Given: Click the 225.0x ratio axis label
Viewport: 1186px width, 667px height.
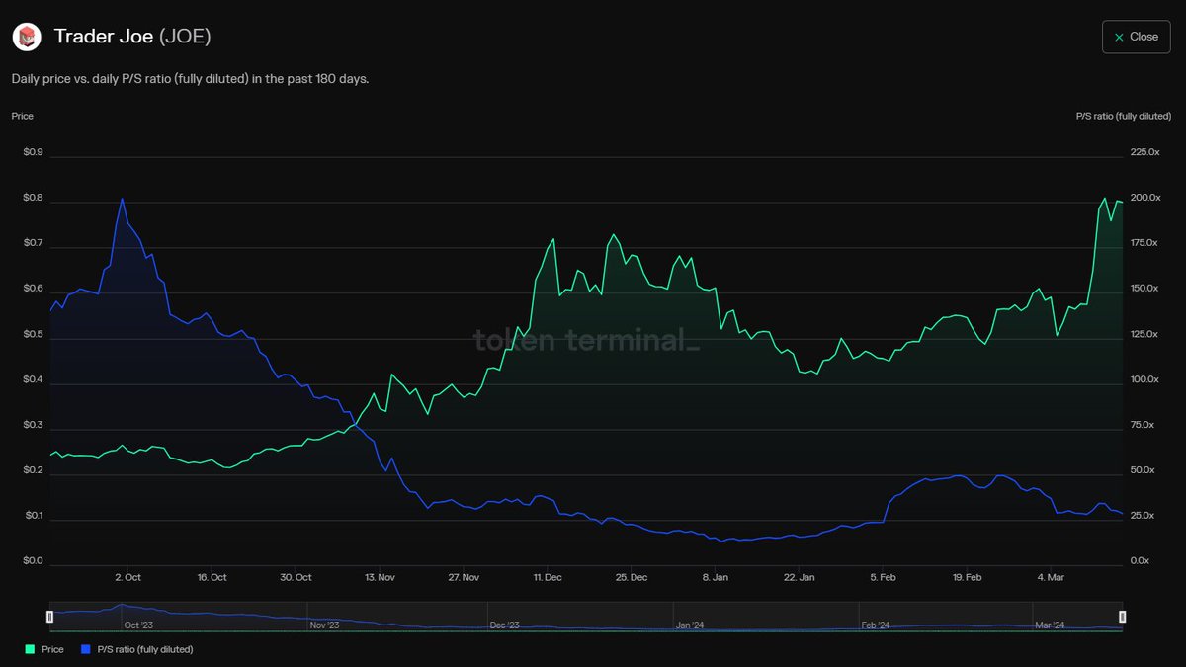Looking at the screenshot, I should (x=1144, y=152).
